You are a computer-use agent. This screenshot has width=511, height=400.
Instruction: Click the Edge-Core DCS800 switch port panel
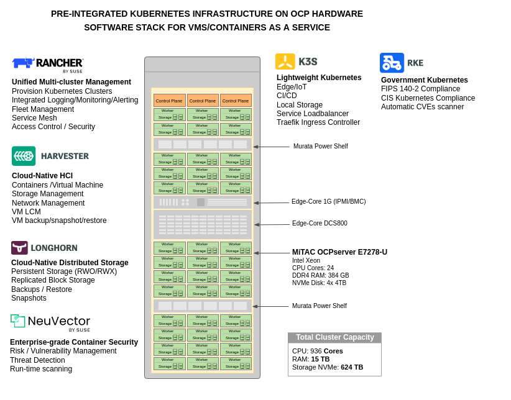[x=202, y=224]
